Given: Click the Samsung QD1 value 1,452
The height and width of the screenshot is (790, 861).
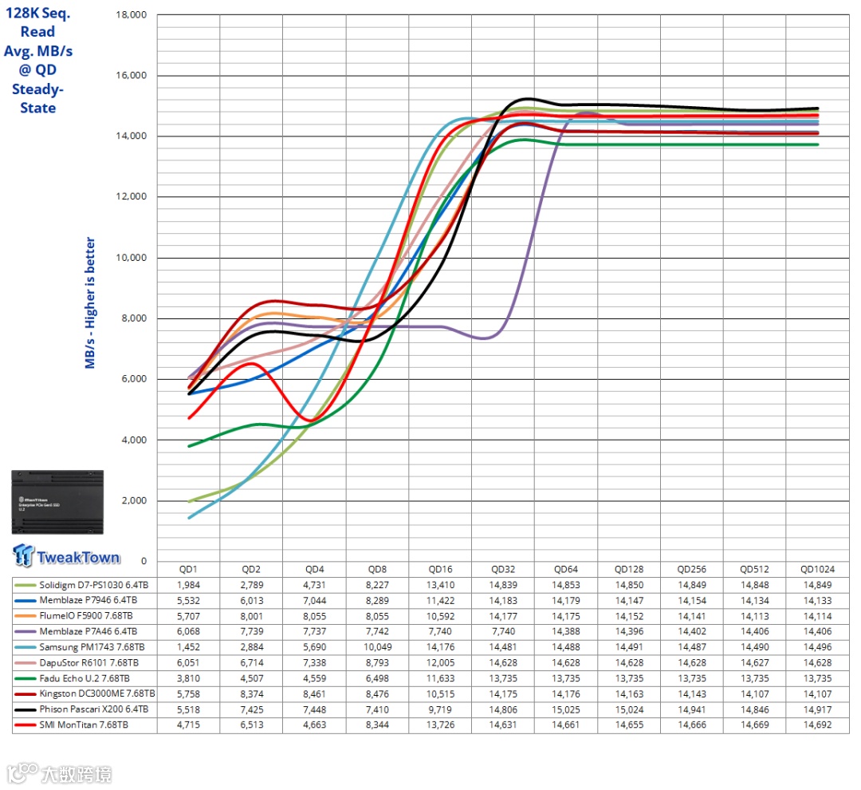Looking at the screenshot, I should pos(188,647).
